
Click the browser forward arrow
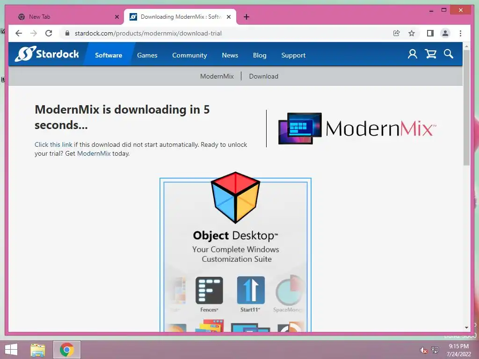(x=34, y=33)
